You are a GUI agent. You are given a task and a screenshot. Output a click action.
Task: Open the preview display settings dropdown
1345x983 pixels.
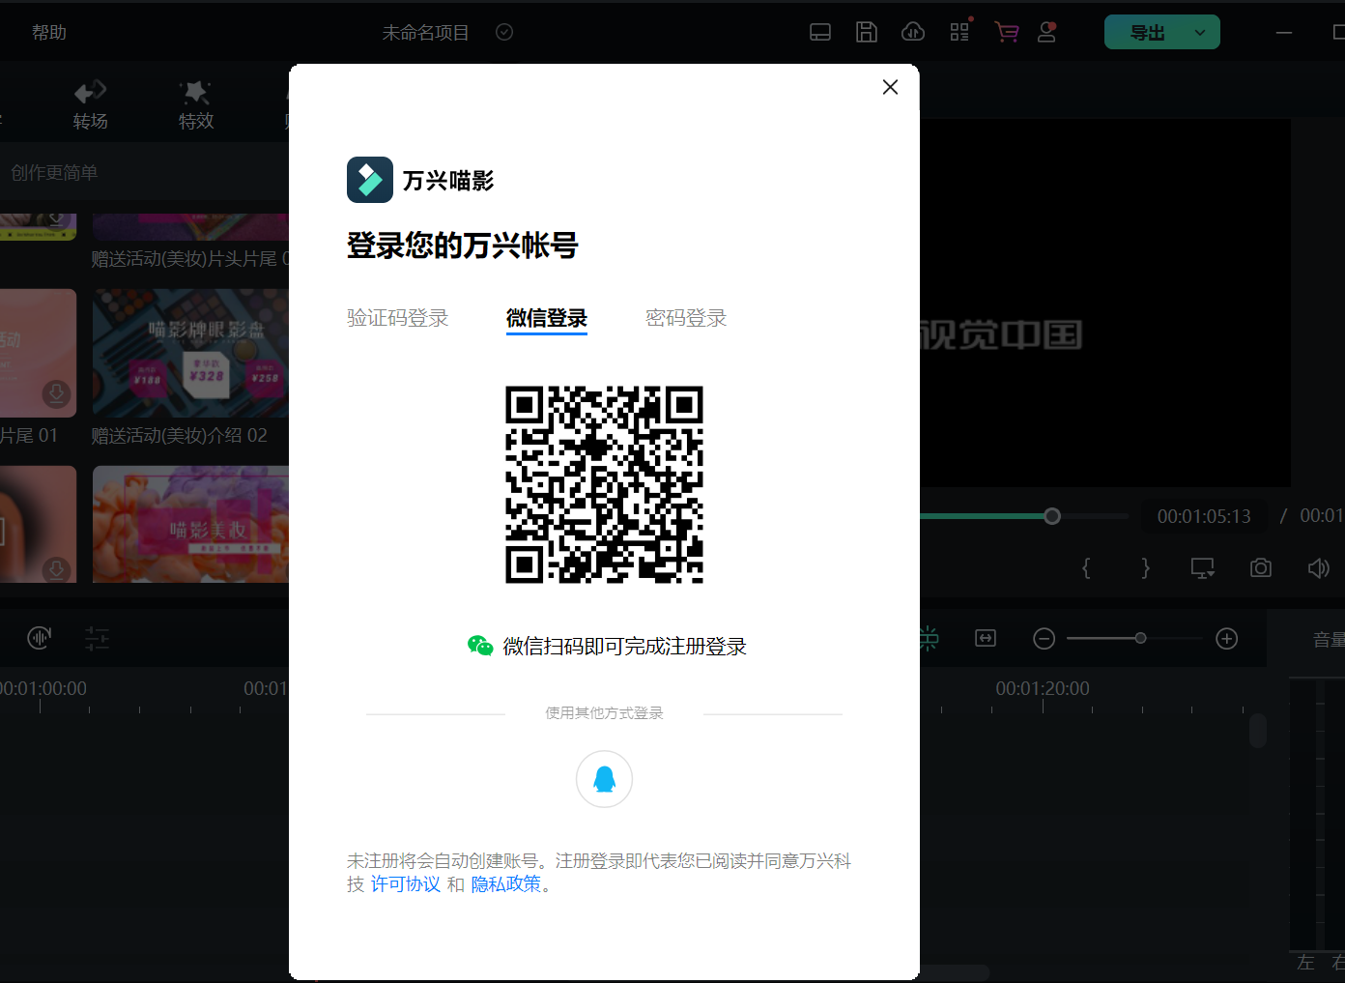pyautogui.click(x=1203, y=568)
